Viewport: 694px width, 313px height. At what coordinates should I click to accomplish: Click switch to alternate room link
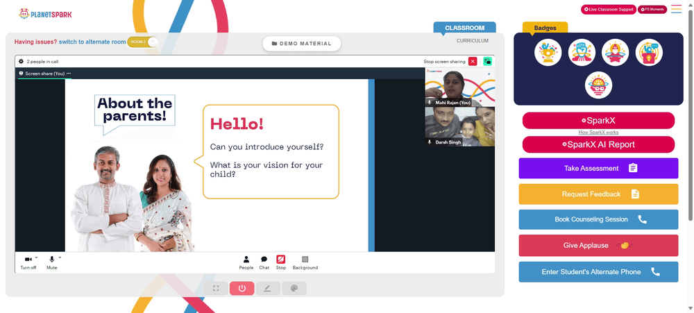pyautogui.click(x=92, y=42)
